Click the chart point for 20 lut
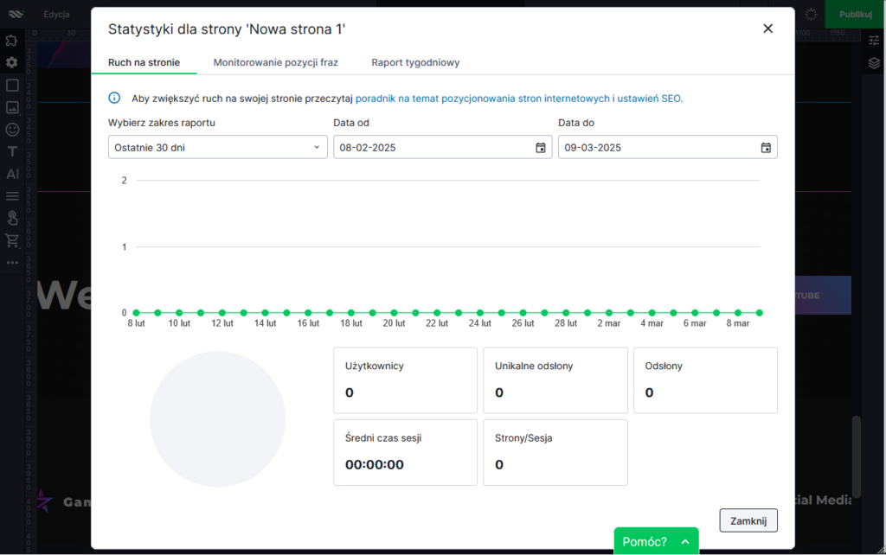 [394, 313]
